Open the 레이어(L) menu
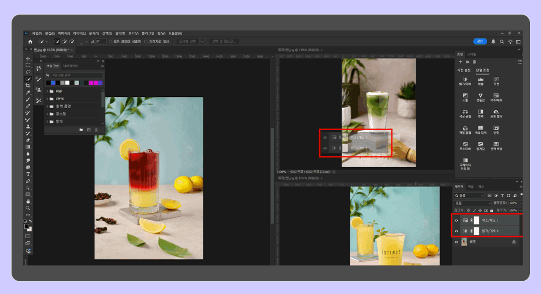The height and width of the screenshot is (294, 541). point(79,33)
